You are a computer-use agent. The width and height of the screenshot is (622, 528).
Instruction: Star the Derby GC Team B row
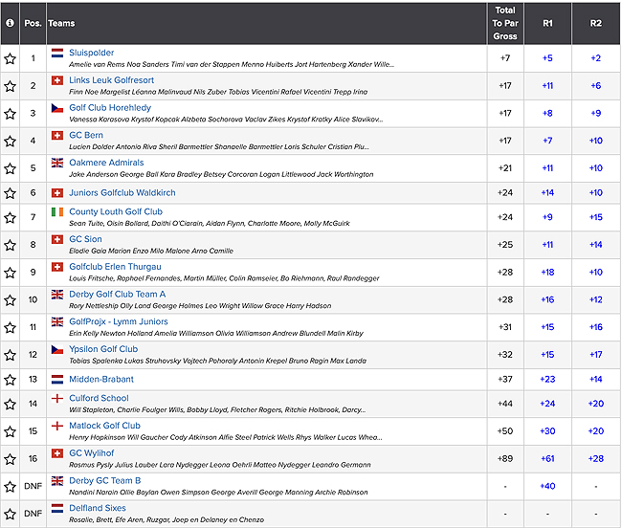click(x=10, y=486)
